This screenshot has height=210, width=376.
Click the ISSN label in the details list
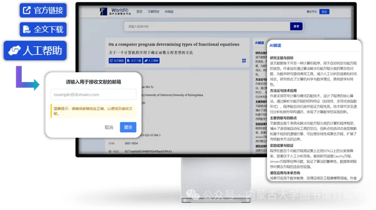[112, 143]
